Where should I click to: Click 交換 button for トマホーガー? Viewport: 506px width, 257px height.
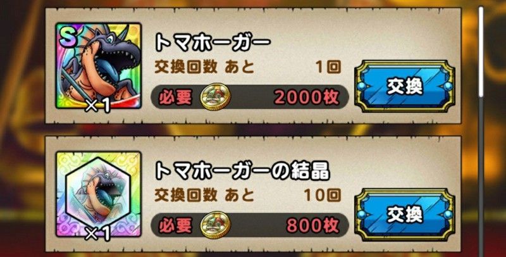(x=405, y=87)
